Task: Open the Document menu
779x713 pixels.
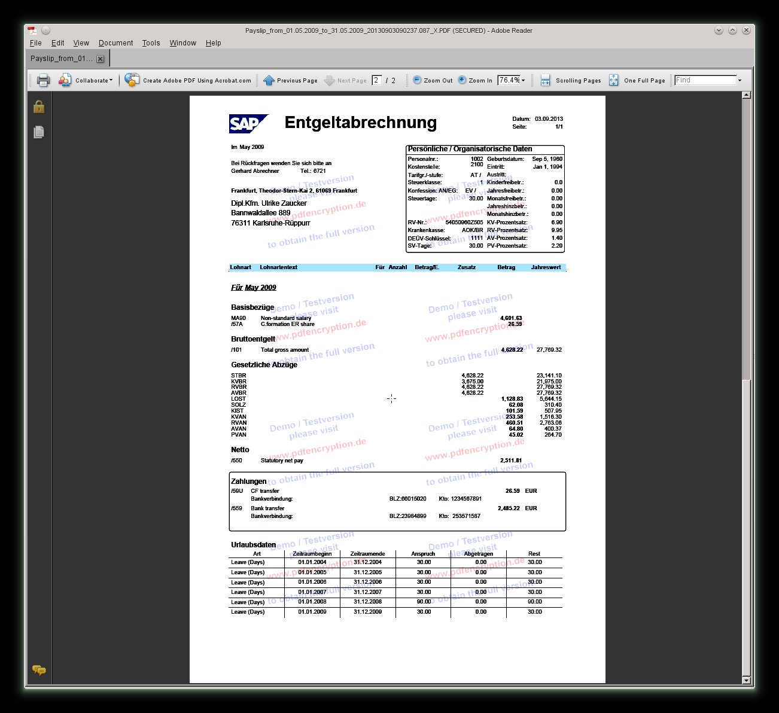Action: tap(115, 42)
